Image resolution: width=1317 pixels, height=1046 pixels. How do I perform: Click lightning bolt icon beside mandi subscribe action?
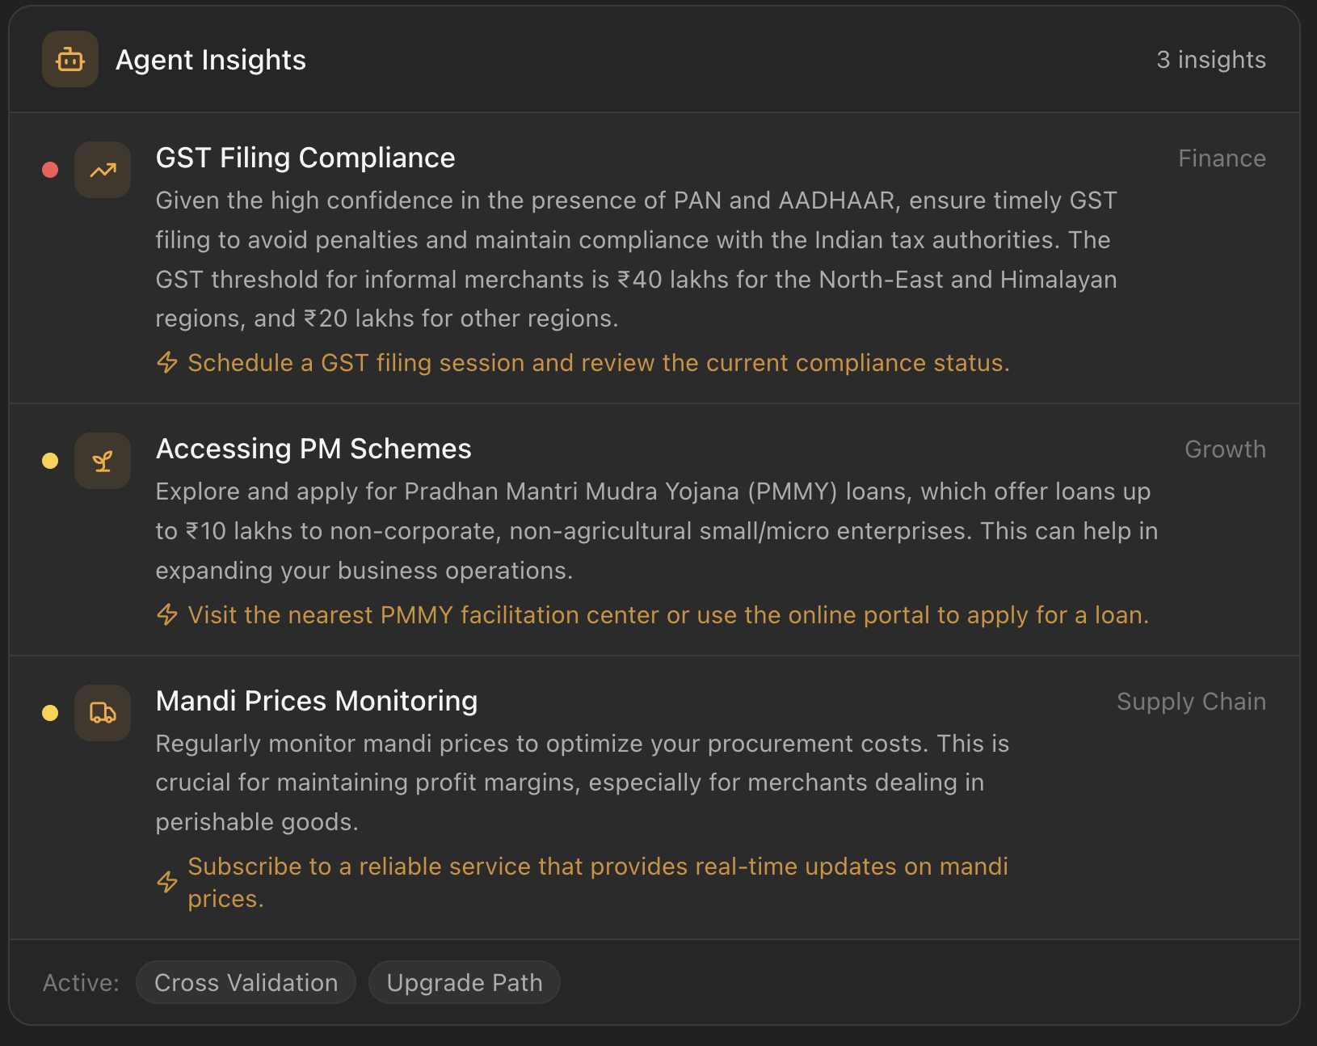click(167, 882)
